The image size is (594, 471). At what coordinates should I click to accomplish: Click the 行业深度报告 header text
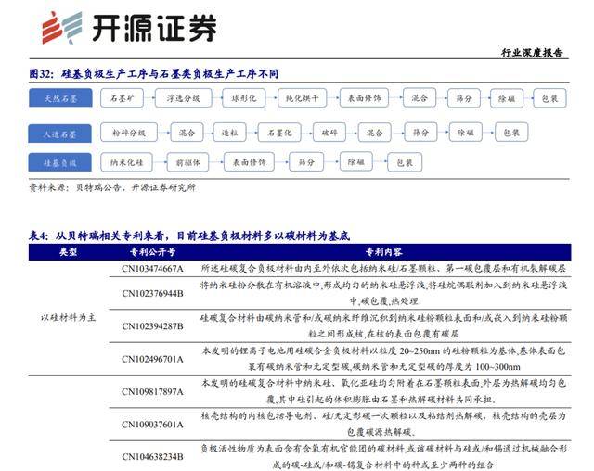coord(532,53)
